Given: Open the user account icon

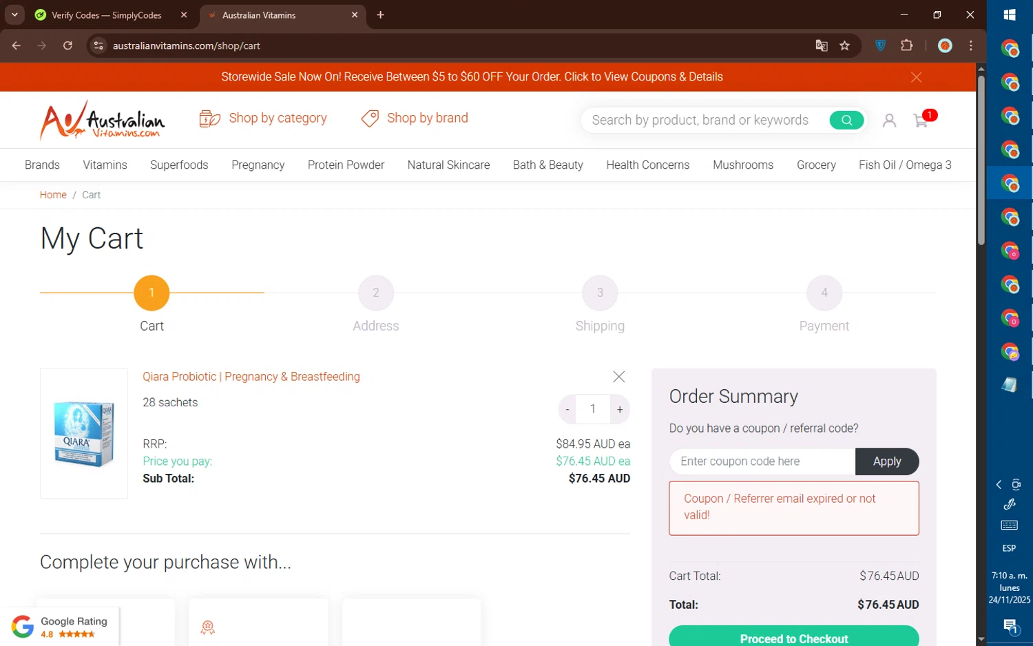Looking at the screenshot, I should pyautogui.click(x=889, y=121).
